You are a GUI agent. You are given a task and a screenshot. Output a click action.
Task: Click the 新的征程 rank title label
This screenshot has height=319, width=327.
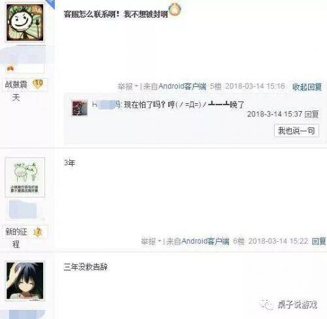click(x=16, y=238)
